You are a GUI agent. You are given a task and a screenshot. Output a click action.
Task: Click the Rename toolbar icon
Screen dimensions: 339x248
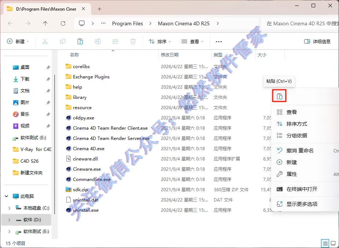(98, 41)
